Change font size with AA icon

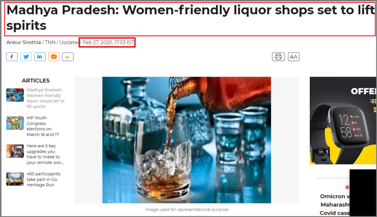[x=294, y=57]
